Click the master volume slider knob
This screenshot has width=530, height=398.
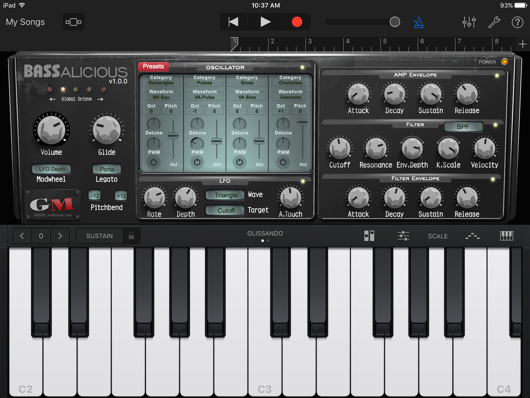pos(395,22)
